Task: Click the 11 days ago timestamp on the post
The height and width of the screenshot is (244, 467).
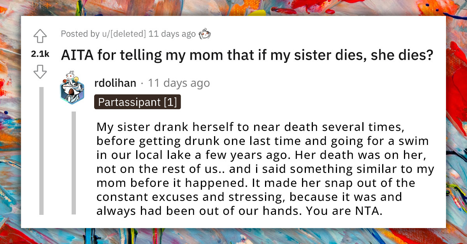Action: click(x=174, y=34)
